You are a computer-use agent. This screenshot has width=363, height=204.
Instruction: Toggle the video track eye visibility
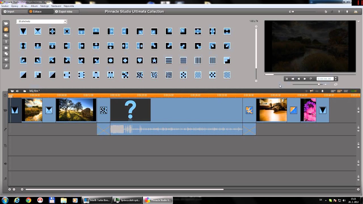tap(358, 112)
